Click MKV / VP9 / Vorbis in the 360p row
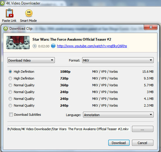The width and height of the screenshot is (161, 152). click(x=105, y=85)
